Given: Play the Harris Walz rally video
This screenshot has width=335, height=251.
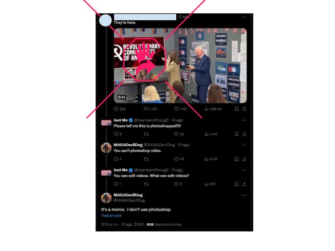Looking at the screenshot, I should [180, 66].
